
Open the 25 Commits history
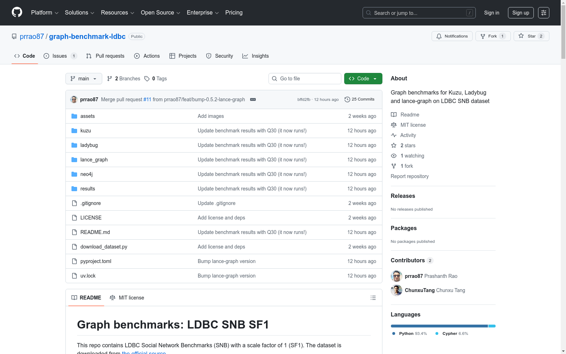[359, 99]
